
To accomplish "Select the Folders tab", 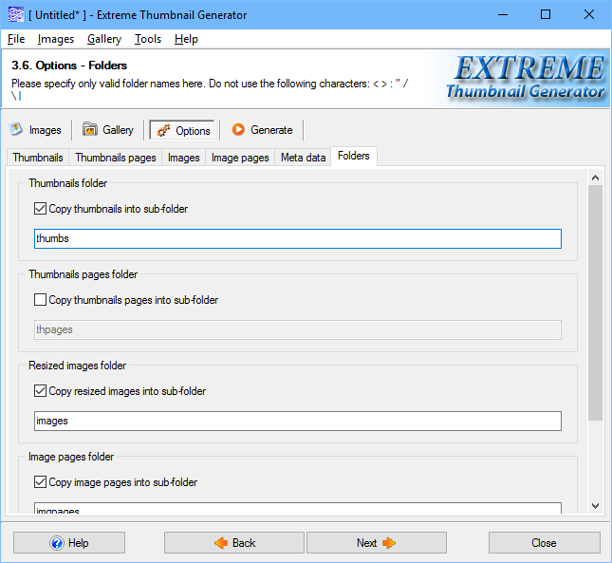I will click(x=354, y=156).
